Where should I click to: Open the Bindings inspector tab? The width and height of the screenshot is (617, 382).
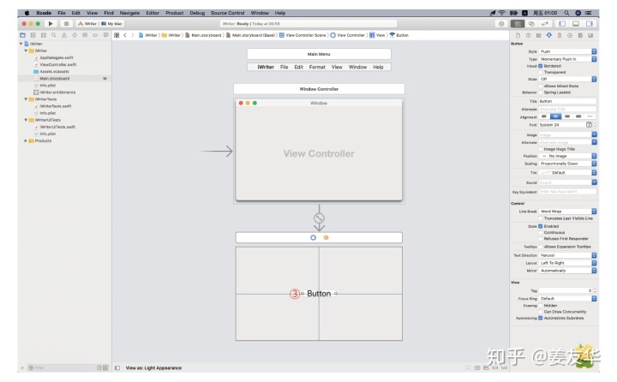click(x=580, y=35)
